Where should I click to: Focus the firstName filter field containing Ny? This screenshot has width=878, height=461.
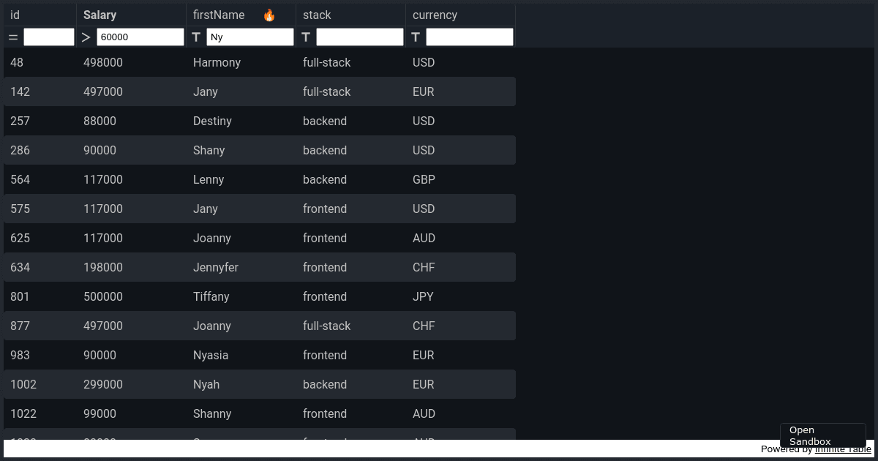(x=250, y=37)
